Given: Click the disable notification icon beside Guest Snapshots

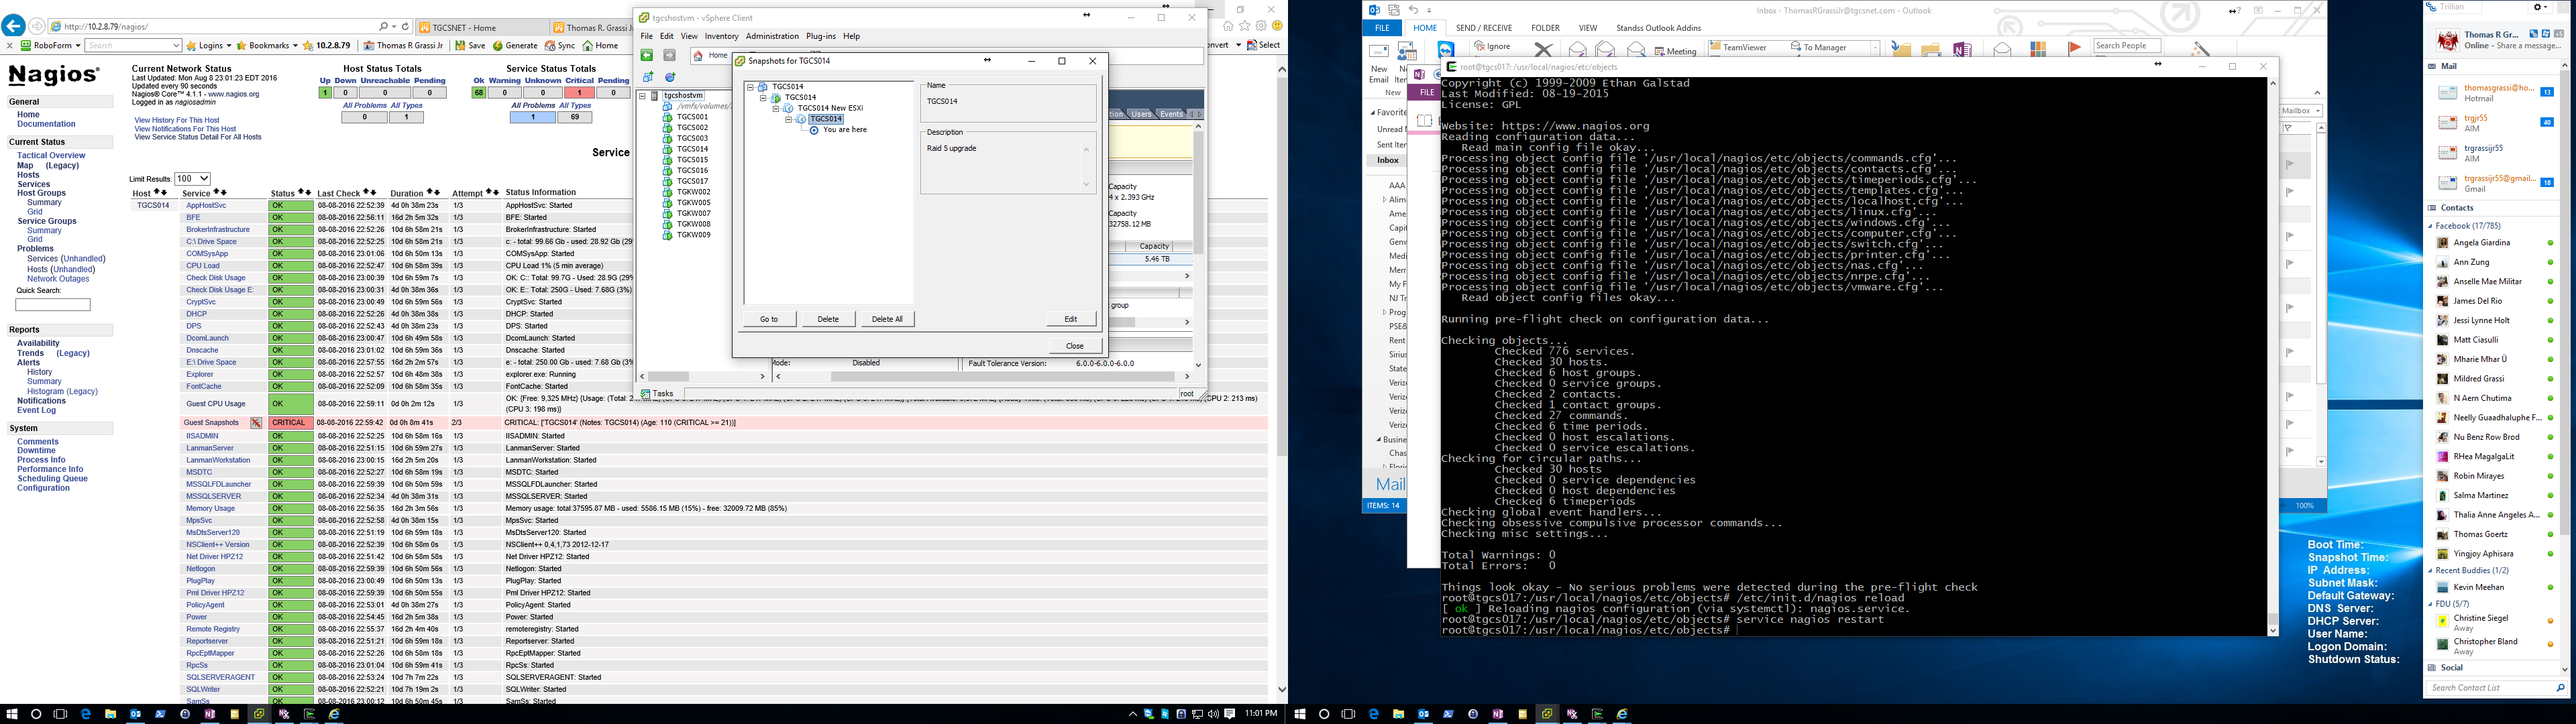Looking at the screenshot, I should click(256, 423).
